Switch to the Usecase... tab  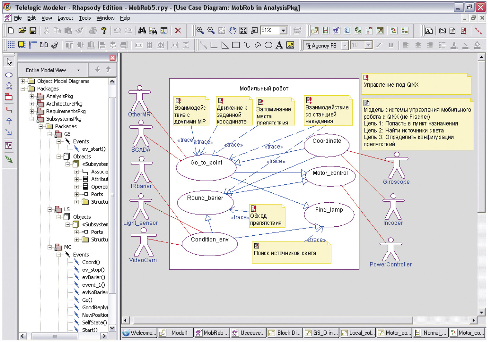(248, 333)
